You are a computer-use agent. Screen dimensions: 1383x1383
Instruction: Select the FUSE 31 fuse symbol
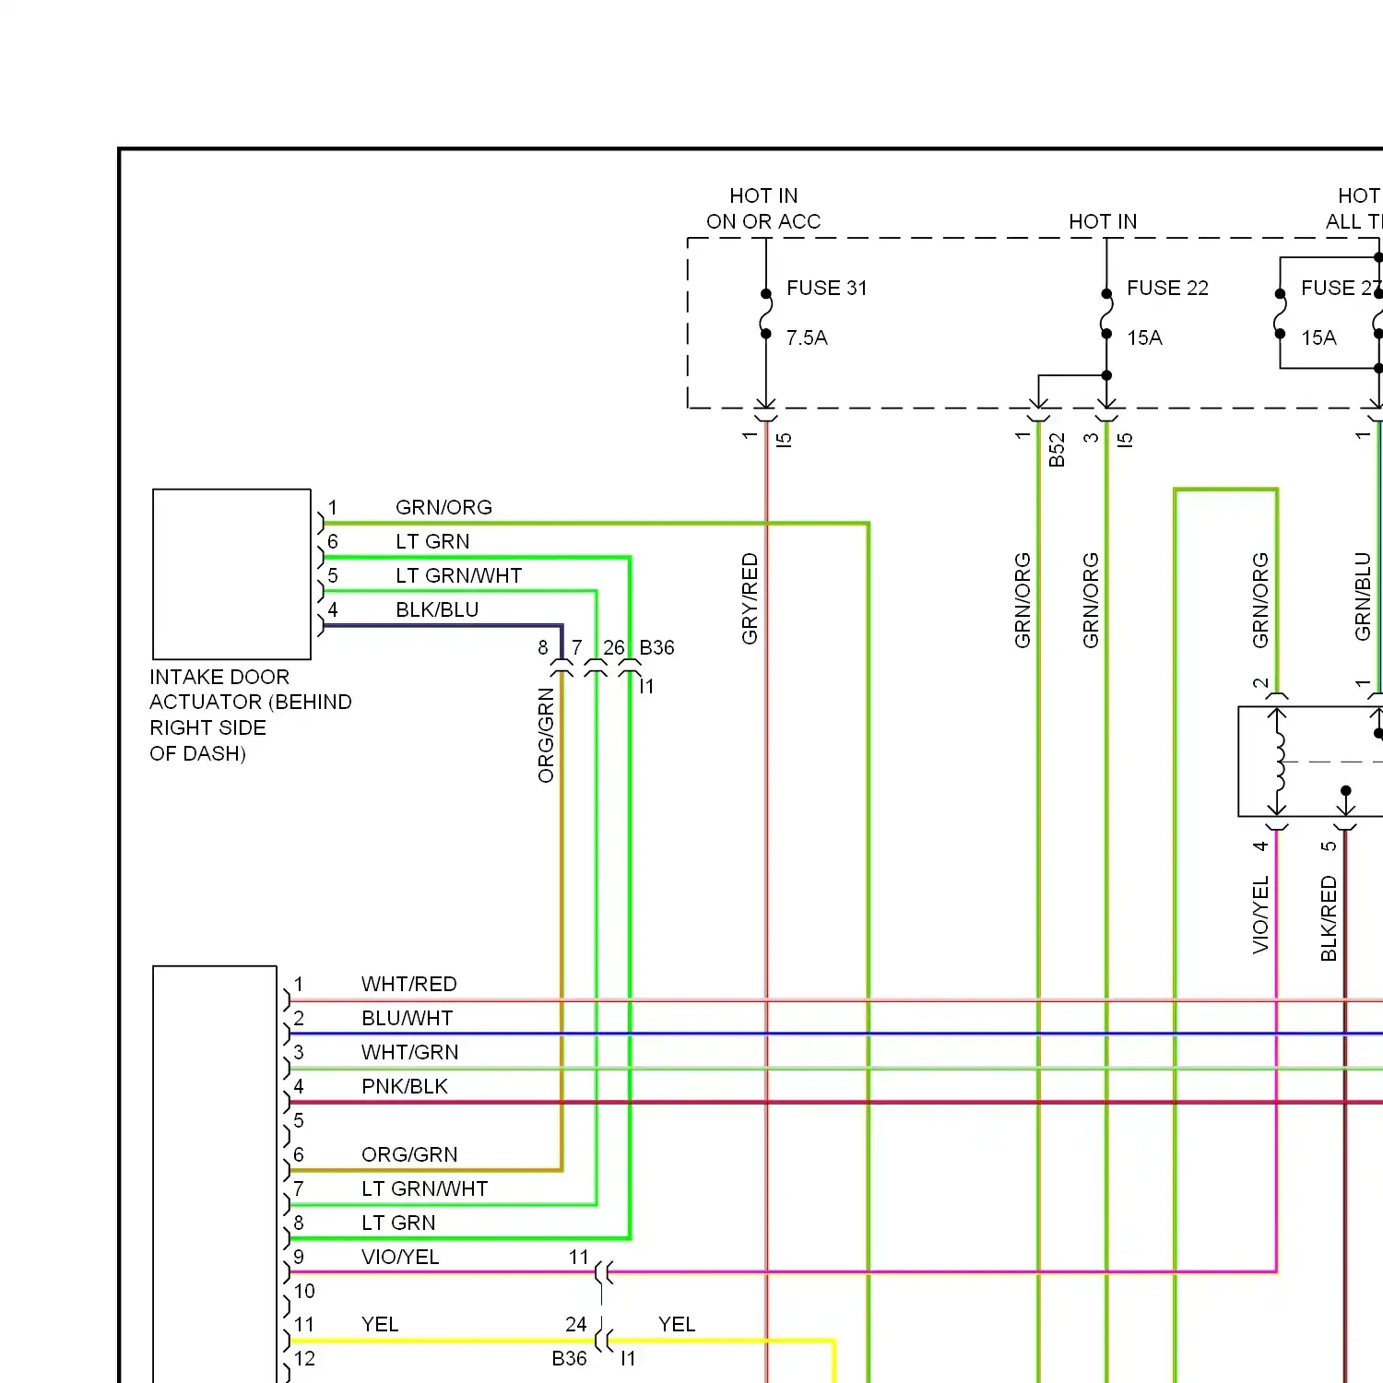coord(765,313)
